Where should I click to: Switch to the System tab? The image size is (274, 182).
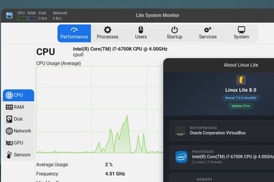point(241,33)
